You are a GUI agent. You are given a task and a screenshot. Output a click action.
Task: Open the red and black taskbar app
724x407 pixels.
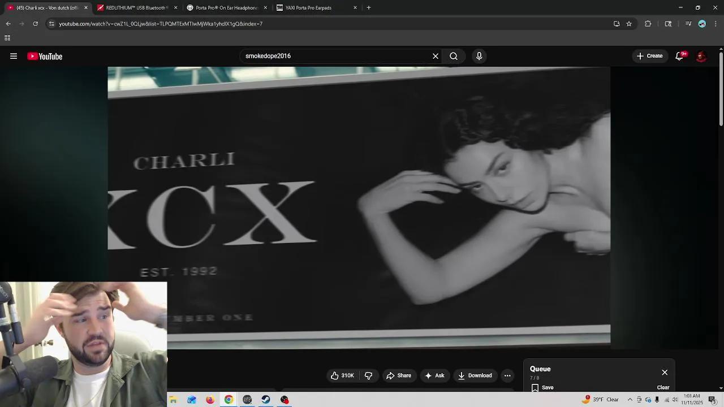[285, 400]
